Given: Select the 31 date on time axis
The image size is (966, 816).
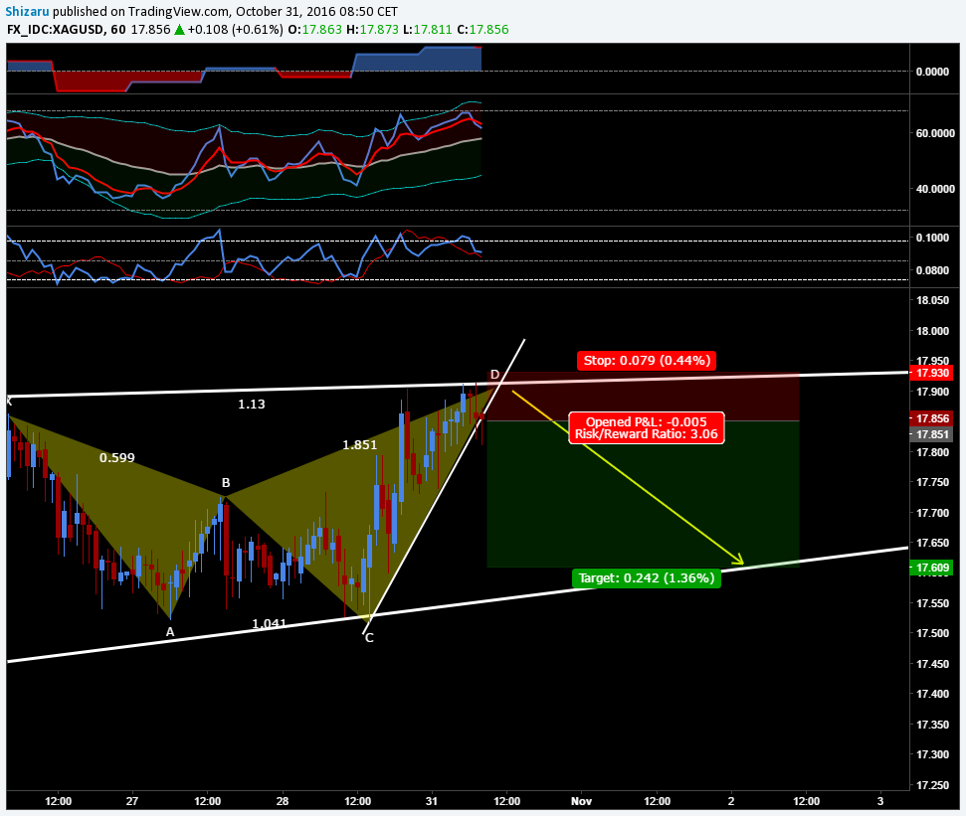Looking at the screenshot, I should (x=431, y=801).
